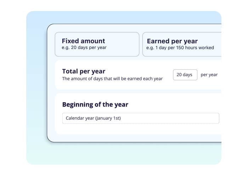
Task: Click the 'Earned per year' title text
Action: tap(172, 41)
